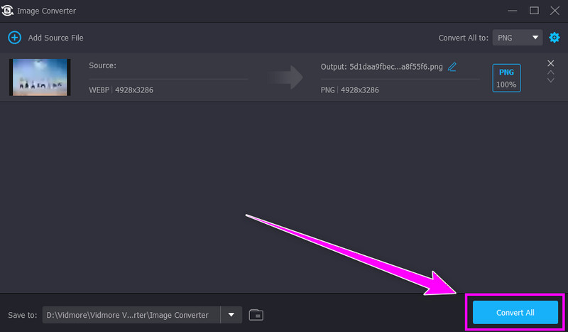
Task: Move file up with the up chevron
Action: point(550,73)
